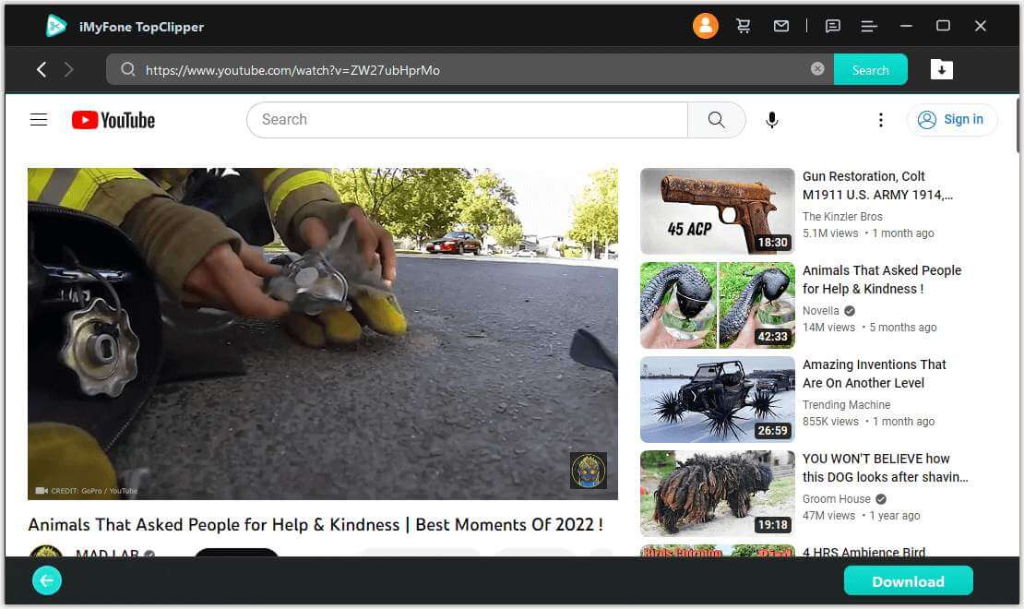Click the feedback chat bubble icon
This screenshot has height=609, width=1024.
832,26
